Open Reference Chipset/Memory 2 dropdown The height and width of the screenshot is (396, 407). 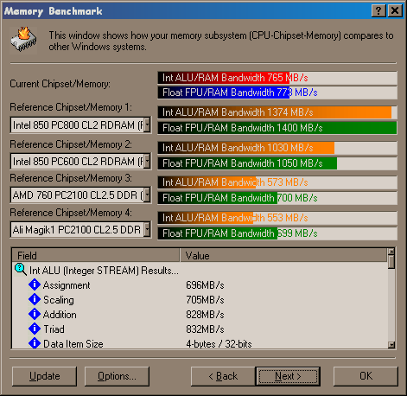coord(147,161)
